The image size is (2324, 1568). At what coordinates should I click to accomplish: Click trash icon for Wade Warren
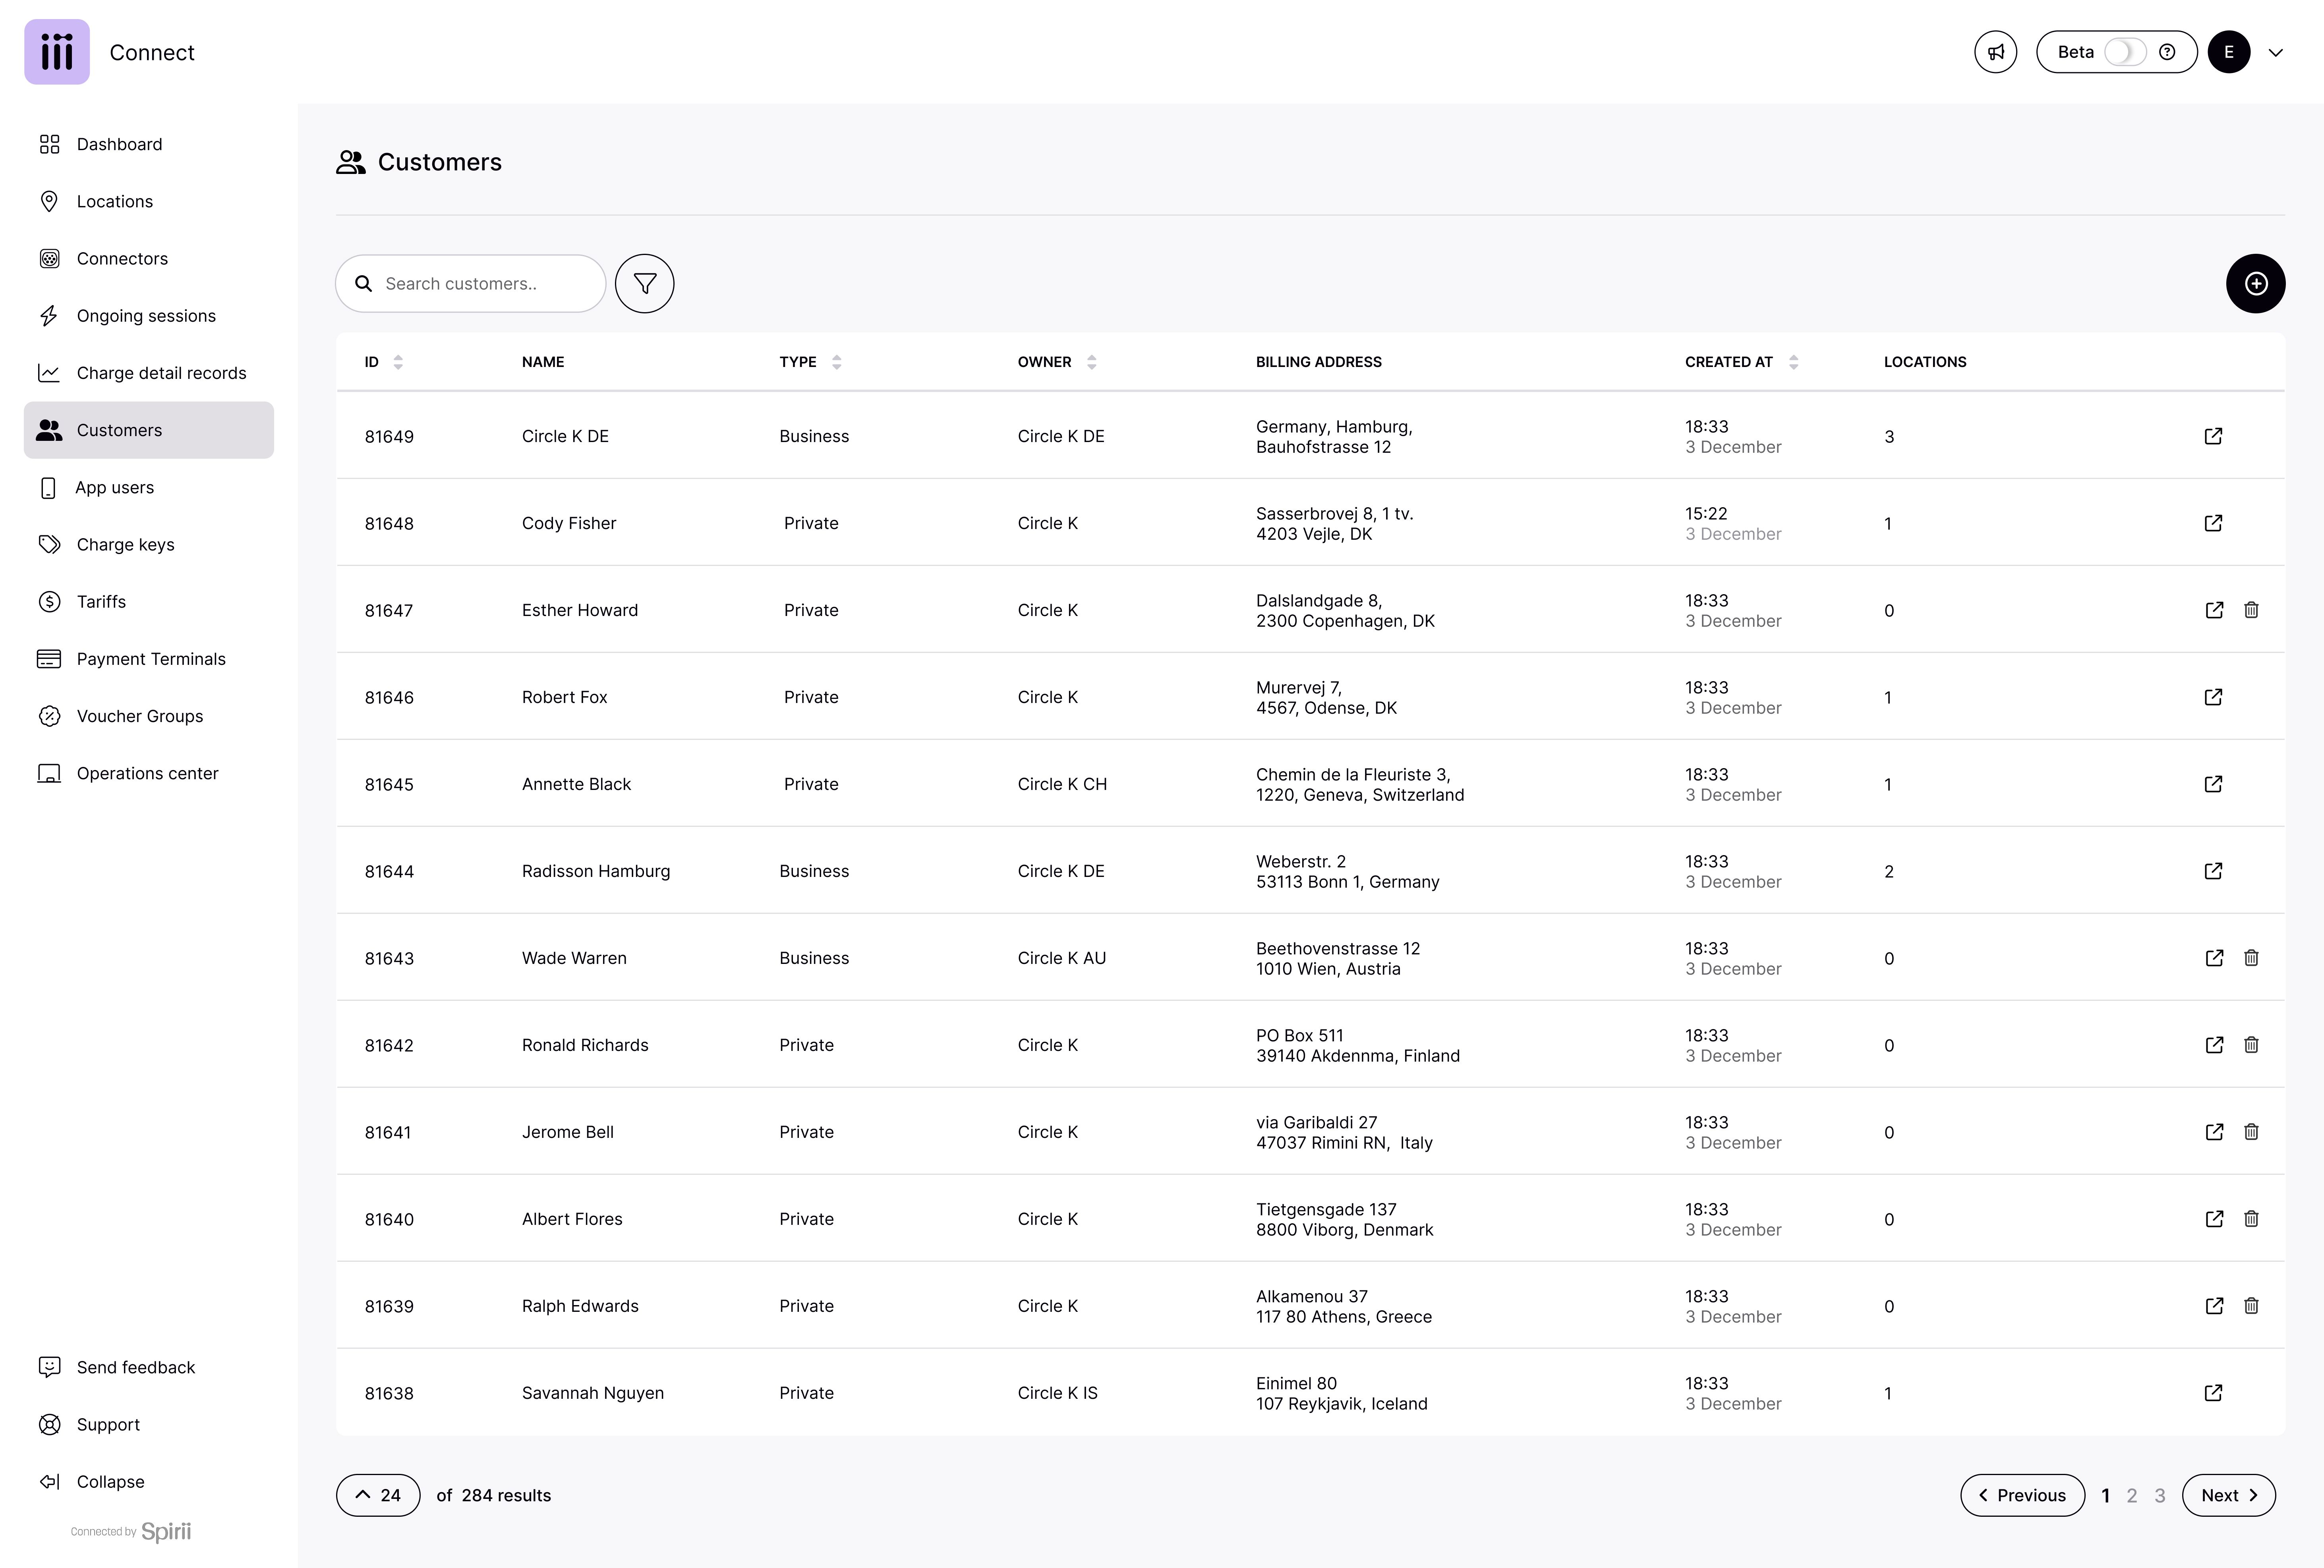tap(2251, 958)
